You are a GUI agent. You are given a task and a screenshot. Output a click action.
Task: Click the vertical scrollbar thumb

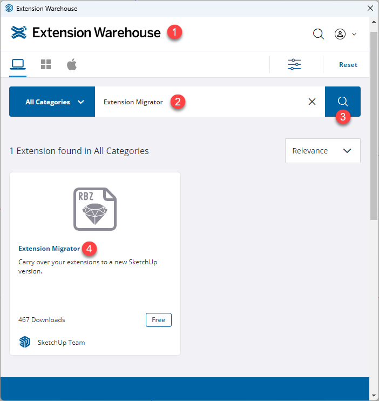(374, 125)
